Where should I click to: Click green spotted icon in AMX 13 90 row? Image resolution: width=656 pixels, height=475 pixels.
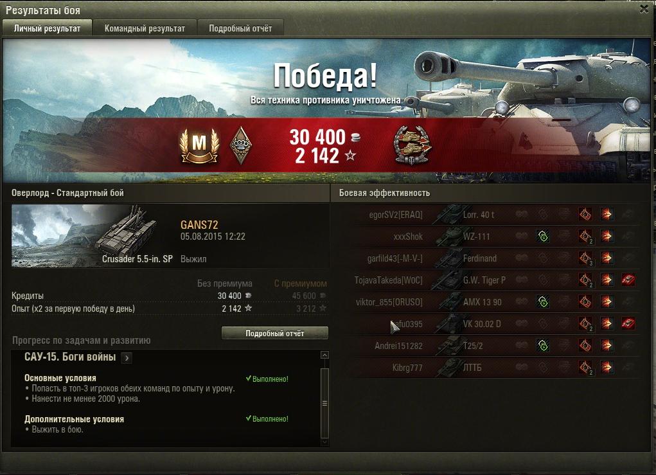tap(543, 301)
